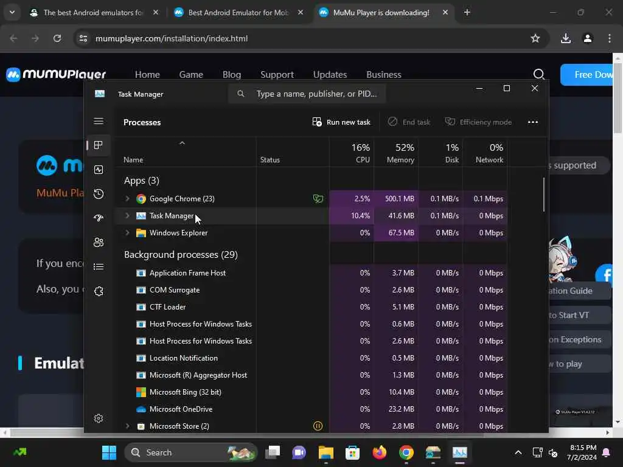Open Home in MuMu Player site menu
The width and height of the screenshot is (623, 467).
click(147, 75)
